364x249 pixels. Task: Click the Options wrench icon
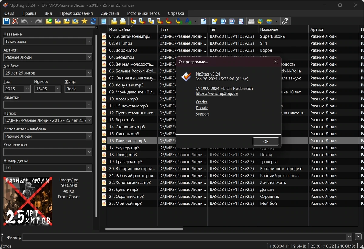click(x=285, y=21)
